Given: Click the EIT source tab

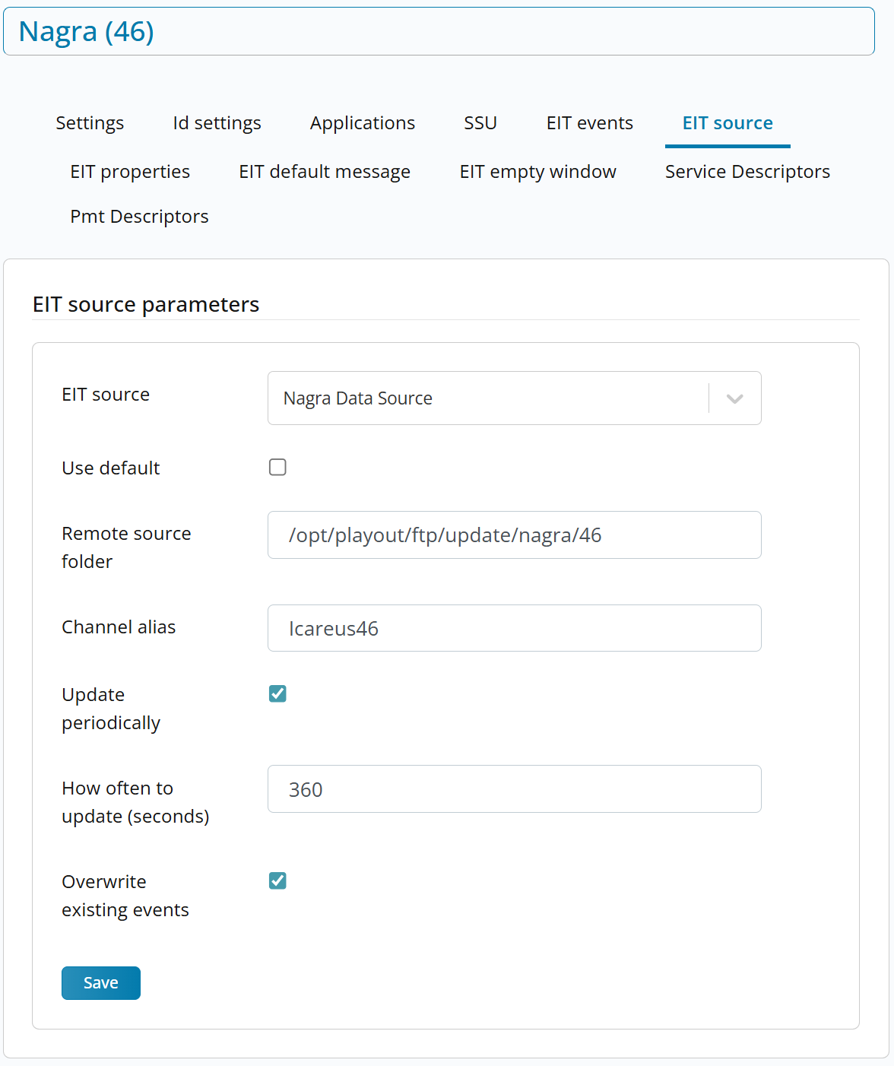Looking at the screenshot, I should click(727, 123).
